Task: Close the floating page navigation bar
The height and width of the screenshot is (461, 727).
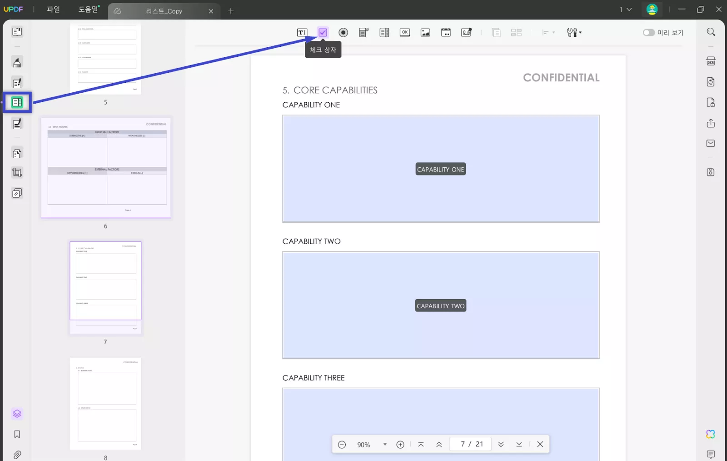Action: [x=540, y=445]
